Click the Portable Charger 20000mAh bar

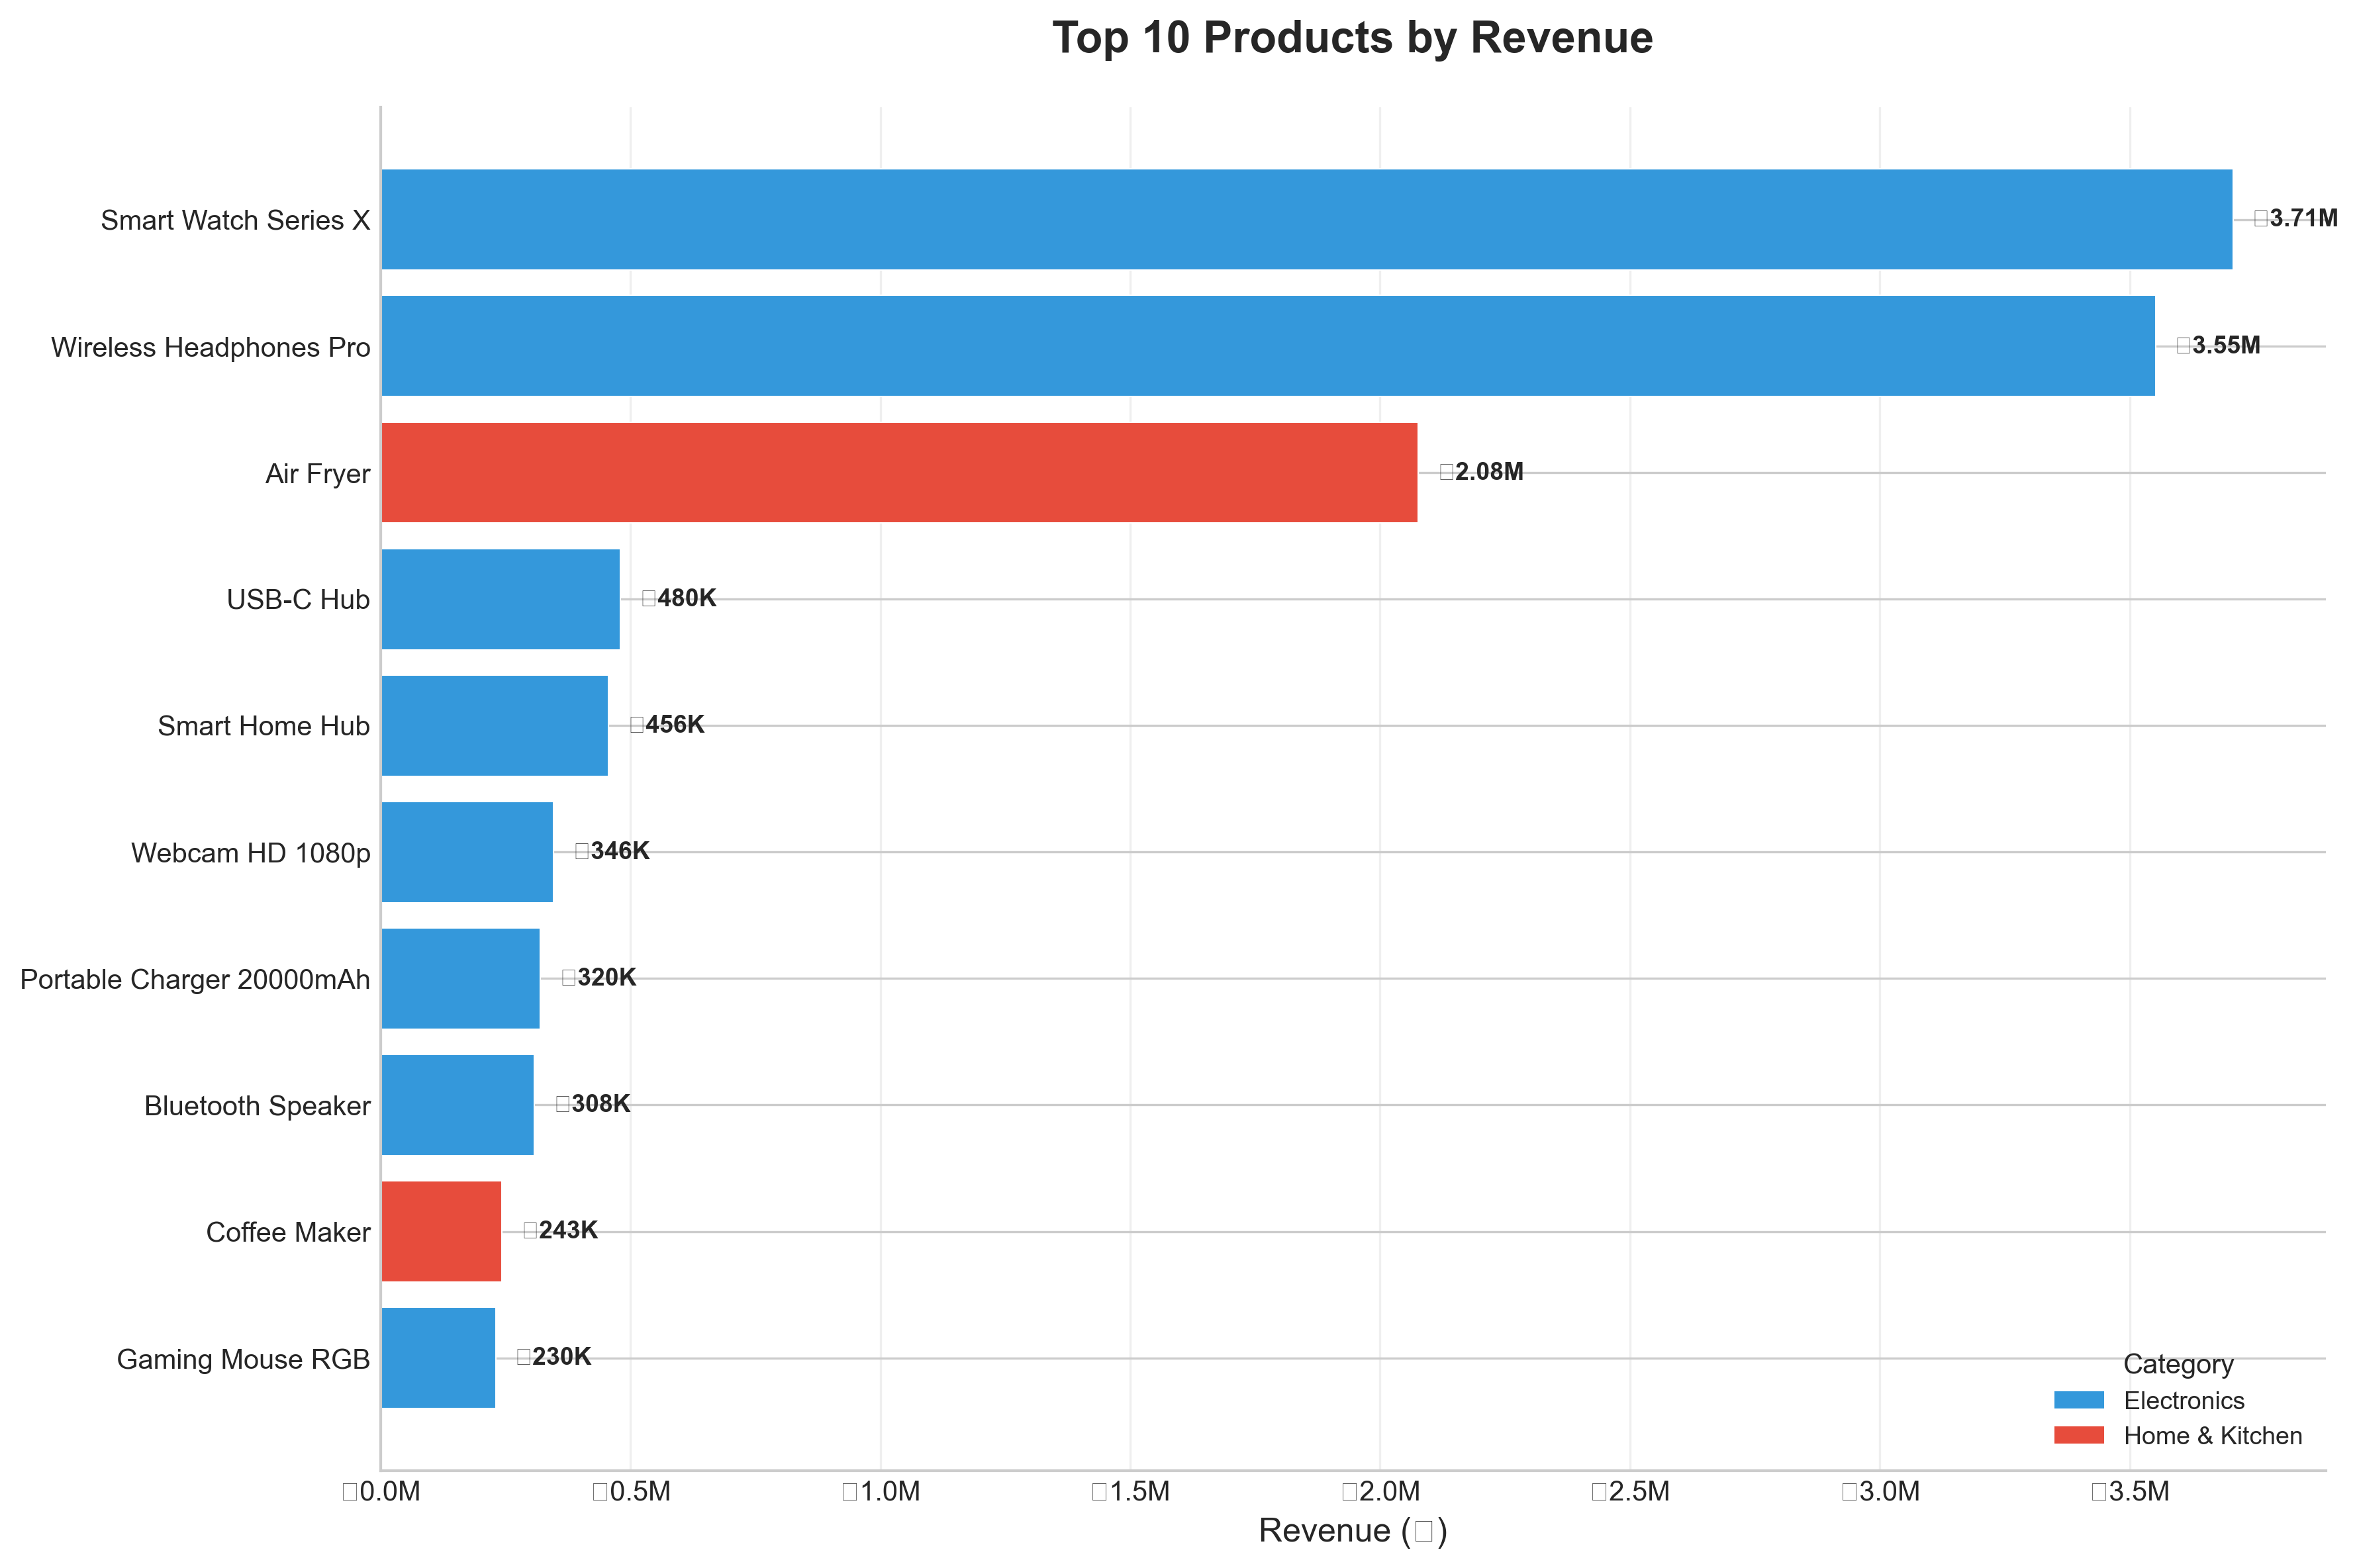point(460,978)
